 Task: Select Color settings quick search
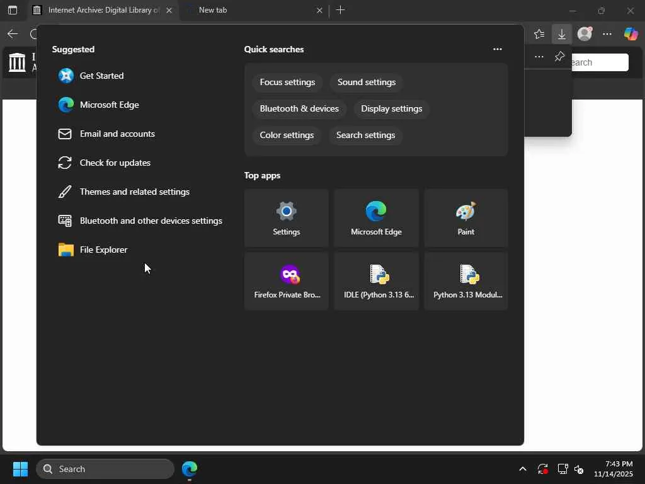287,135
